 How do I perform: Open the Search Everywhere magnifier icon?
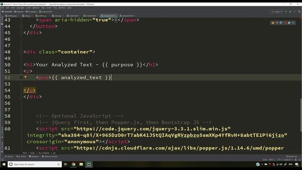[300, 11]
